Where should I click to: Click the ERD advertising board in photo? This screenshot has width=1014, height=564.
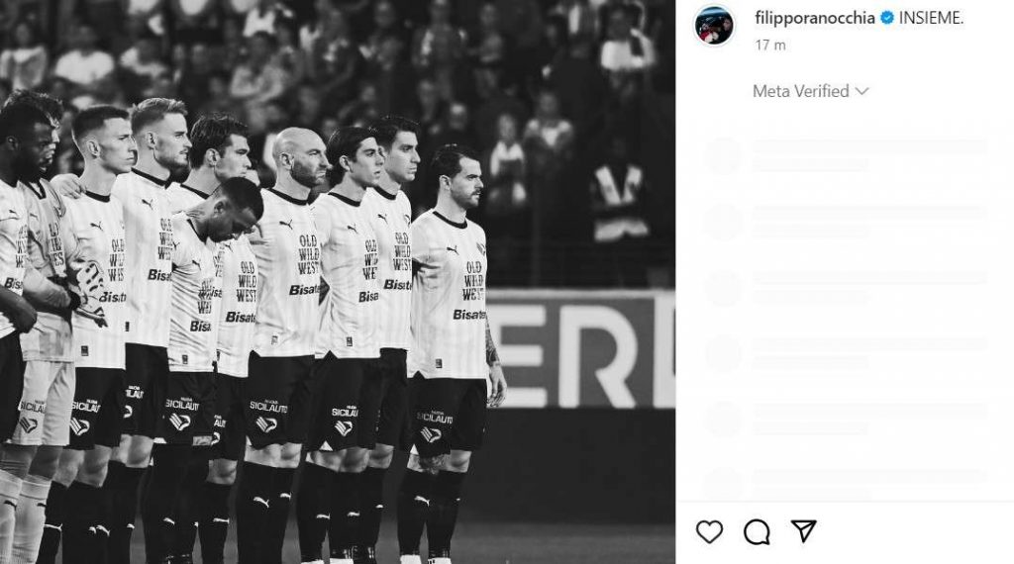pyautogui.click(x=580, y=349)
